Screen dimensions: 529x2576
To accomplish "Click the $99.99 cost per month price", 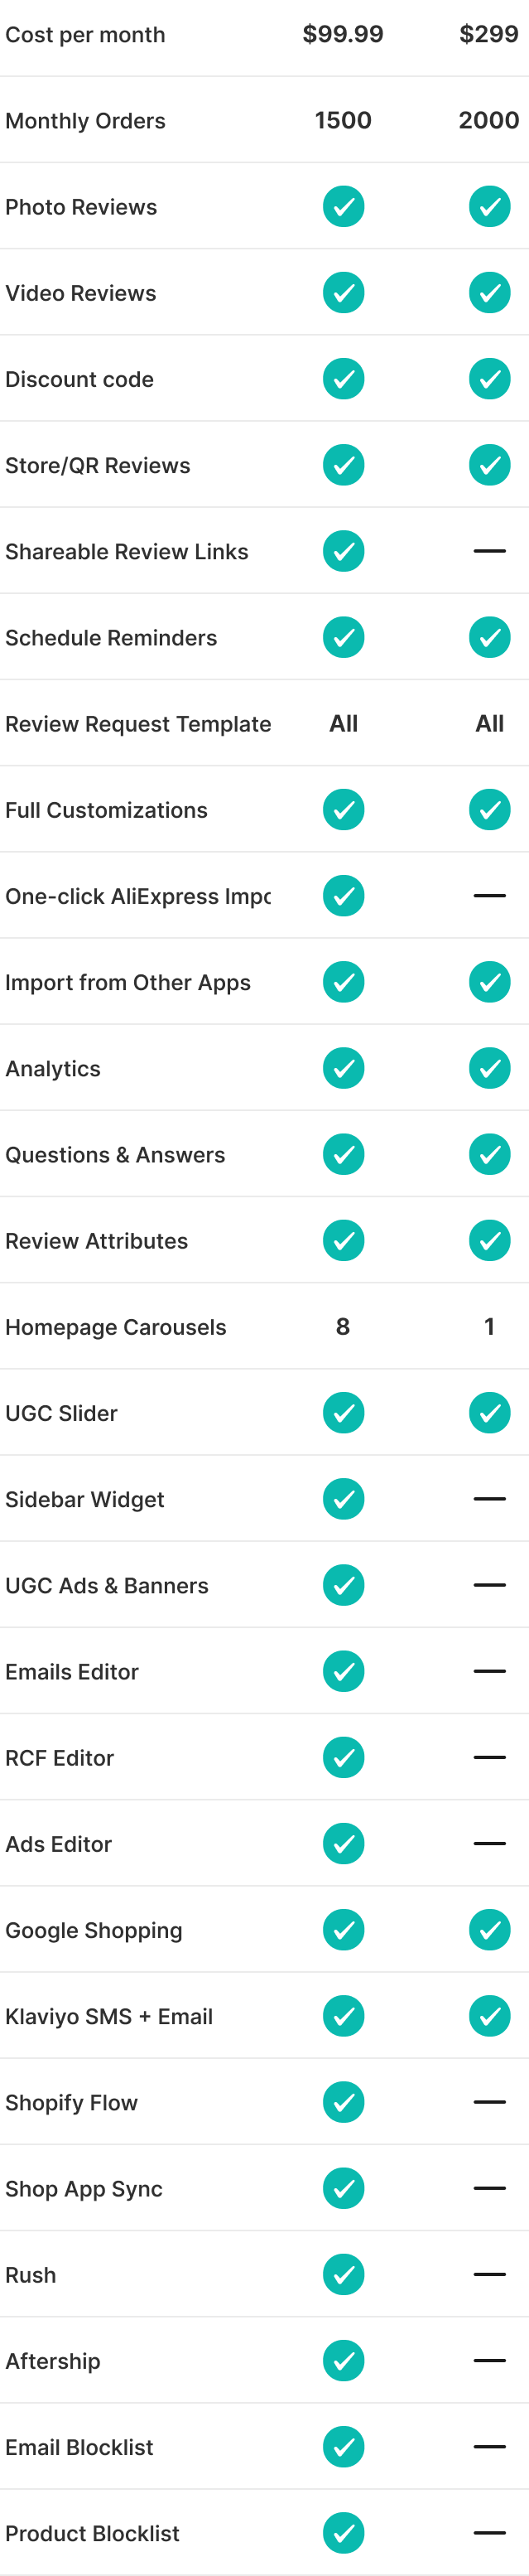I will coord(343,35).
